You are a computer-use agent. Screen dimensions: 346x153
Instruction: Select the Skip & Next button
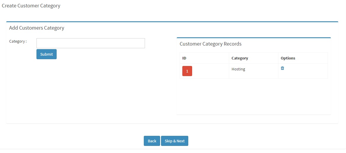pyautogui.click(x=175, y=141)
